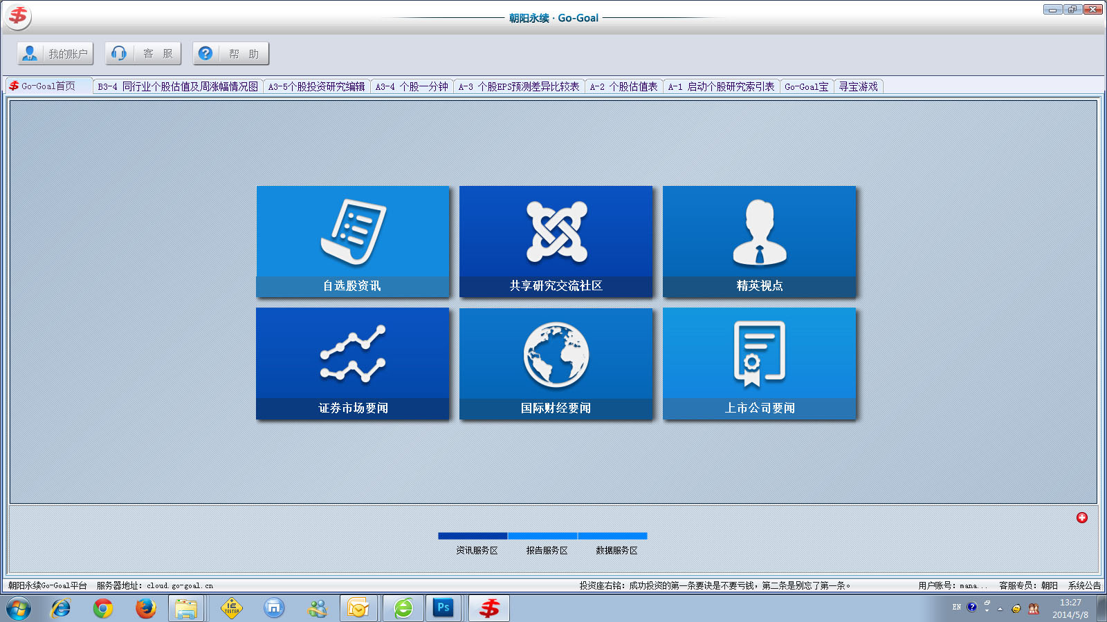Click the two-people tray icon

(1034, 609)
